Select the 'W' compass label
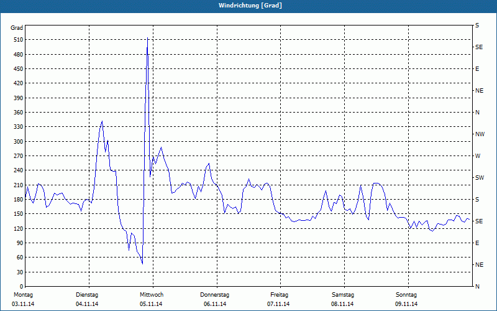The image size is (497, 311). [x=478, y=156]
